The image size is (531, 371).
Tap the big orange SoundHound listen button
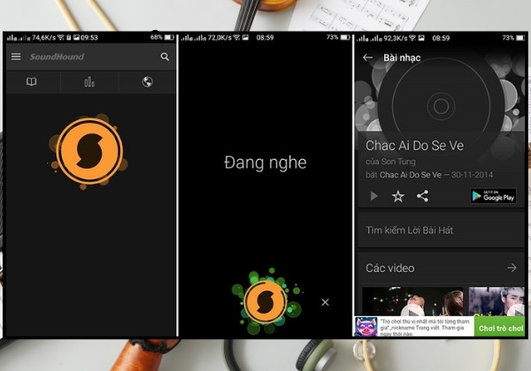coord(89,151)
